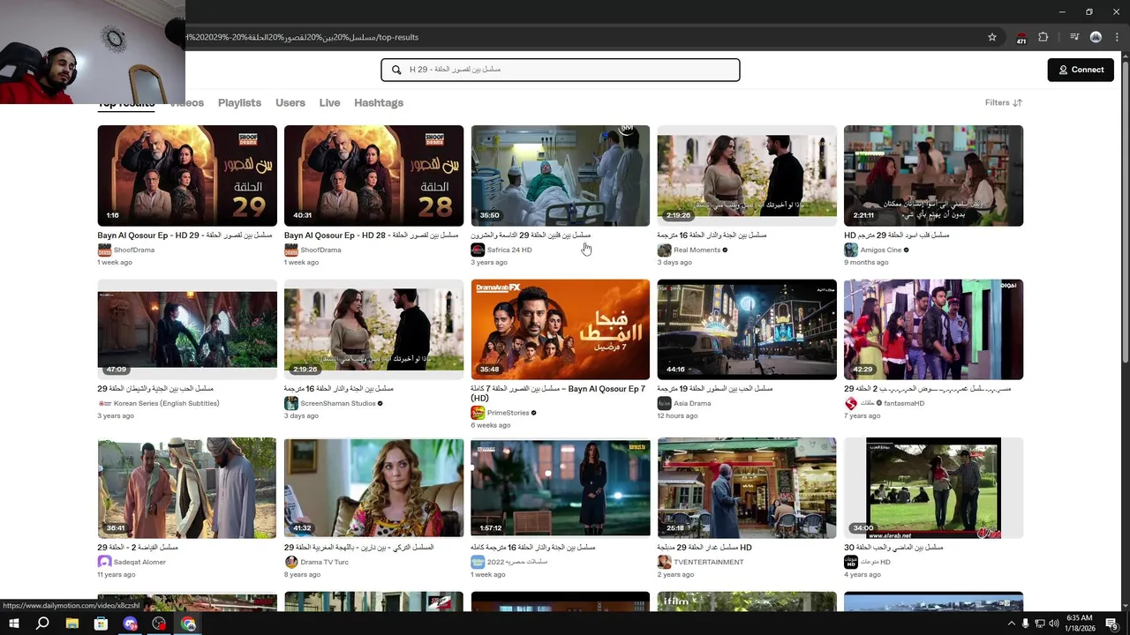Click the PrimeStories channel avatar
This screenshot has width=1130, height=635.
click(478, 413)
